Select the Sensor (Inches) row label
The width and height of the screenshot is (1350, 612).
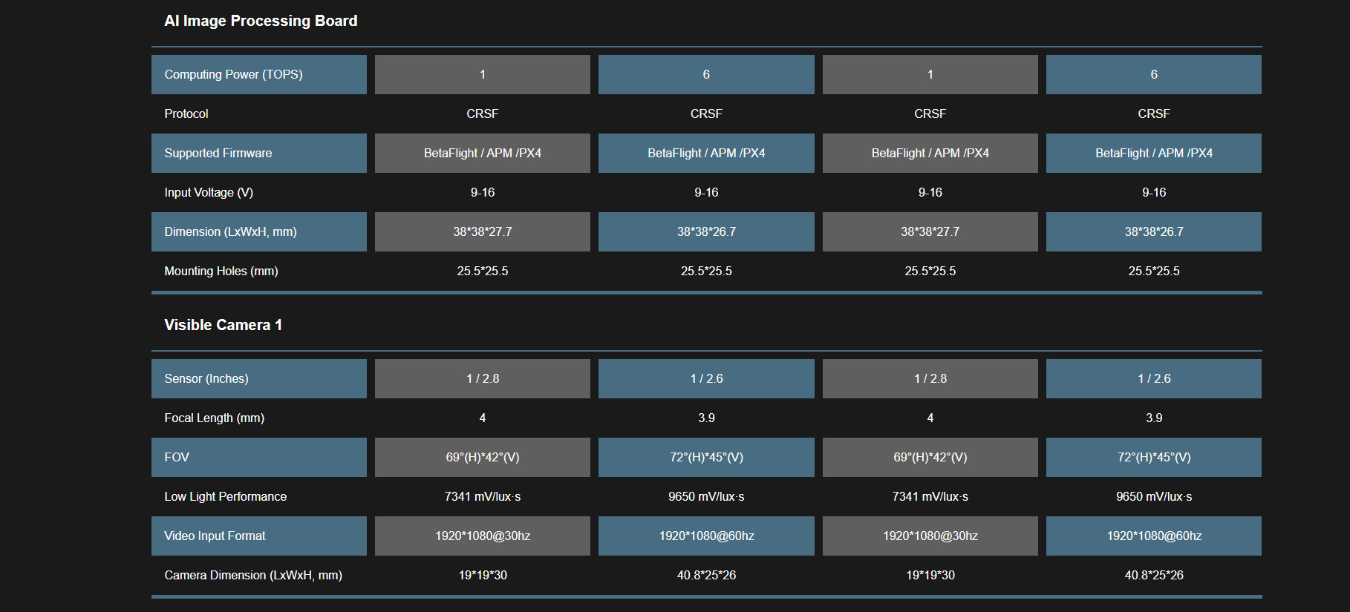(206, 378)
